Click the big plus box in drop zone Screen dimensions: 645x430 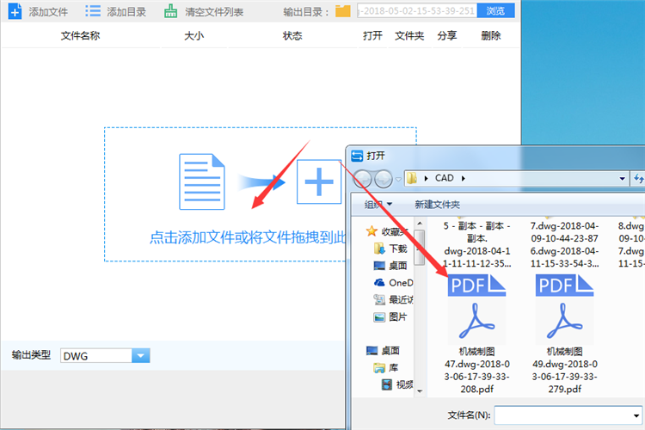[x=319, y=181]
